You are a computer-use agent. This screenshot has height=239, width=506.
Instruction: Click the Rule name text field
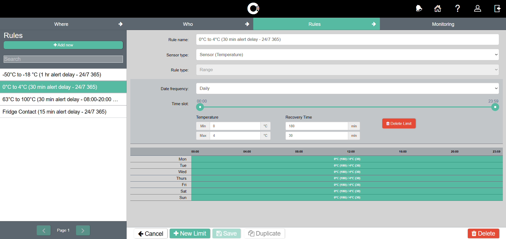click(347, 40)
